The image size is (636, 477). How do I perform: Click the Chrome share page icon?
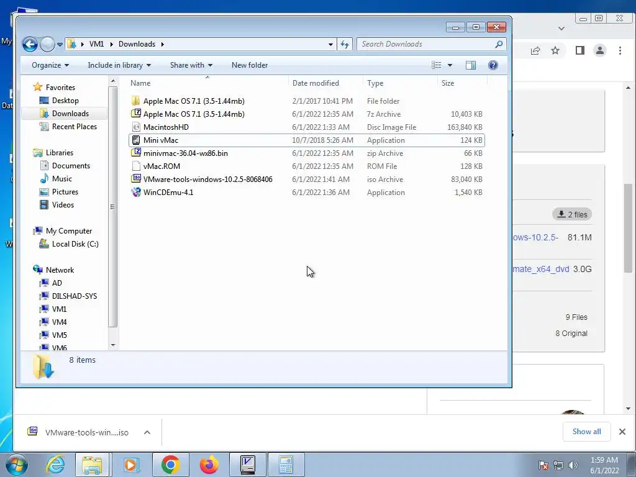pyautogui.click(x=535, y=51)
